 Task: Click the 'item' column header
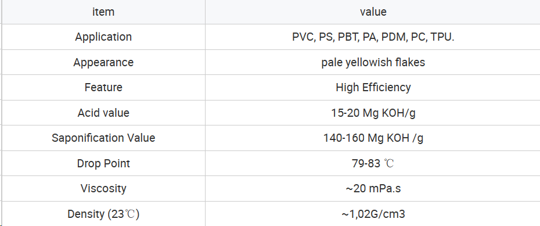click(103, 12)
